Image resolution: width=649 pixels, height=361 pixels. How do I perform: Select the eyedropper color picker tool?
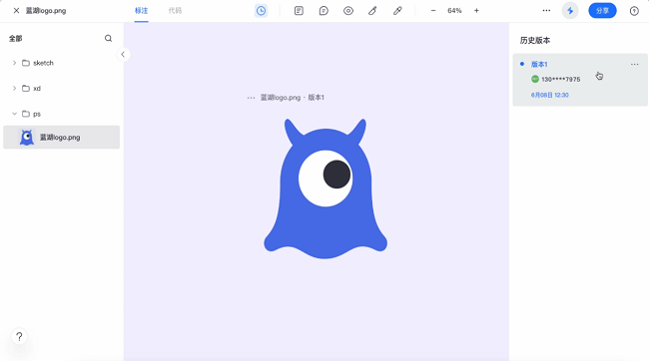pos(397,11)
